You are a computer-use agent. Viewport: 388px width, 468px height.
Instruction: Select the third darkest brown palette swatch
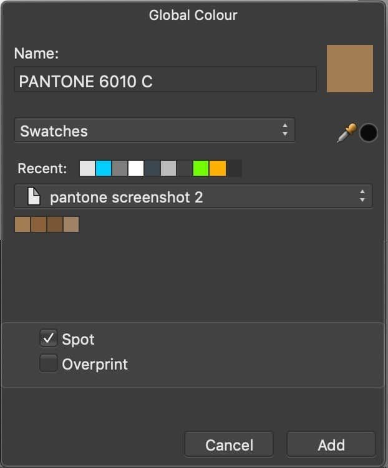tap(55, 224)
